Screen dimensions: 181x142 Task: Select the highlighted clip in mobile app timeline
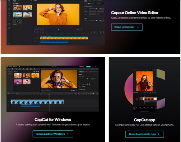click(150, 99)
